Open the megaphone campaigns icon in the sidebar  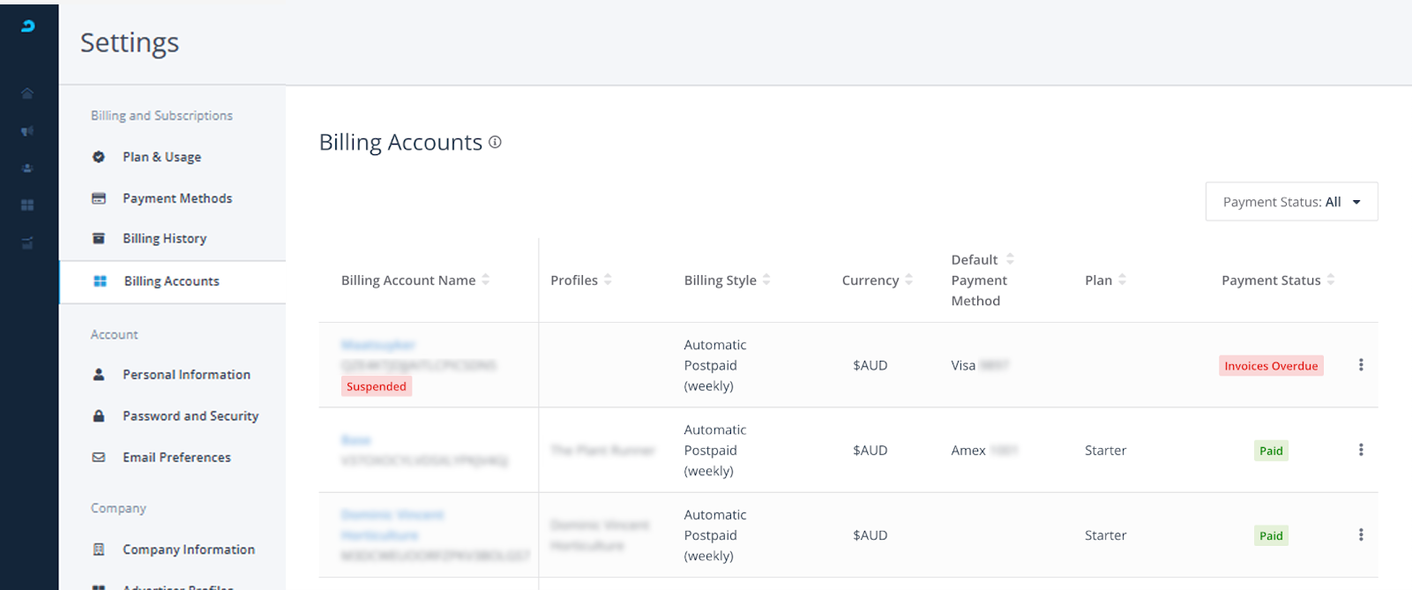click(27, 131)
